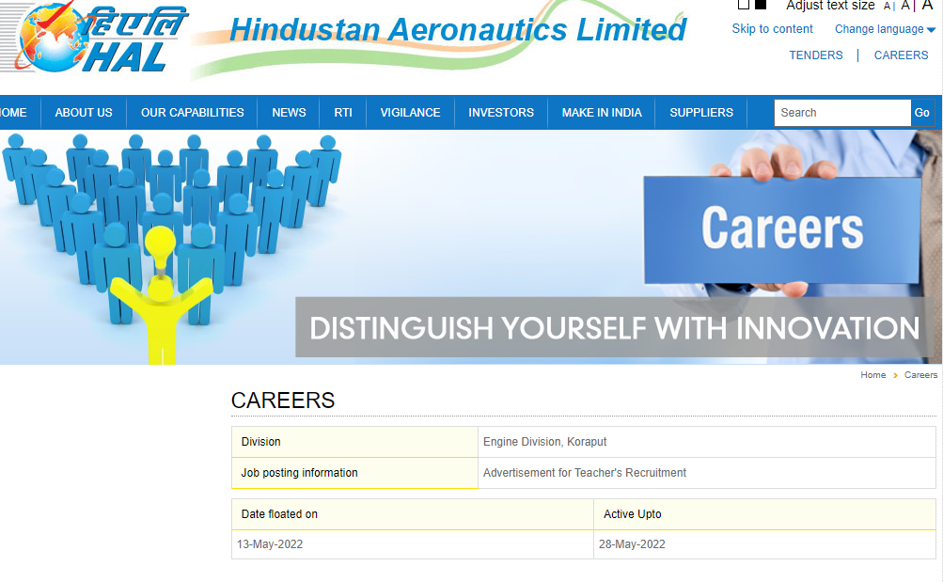Select the black contrast theme square

(760, 5)
